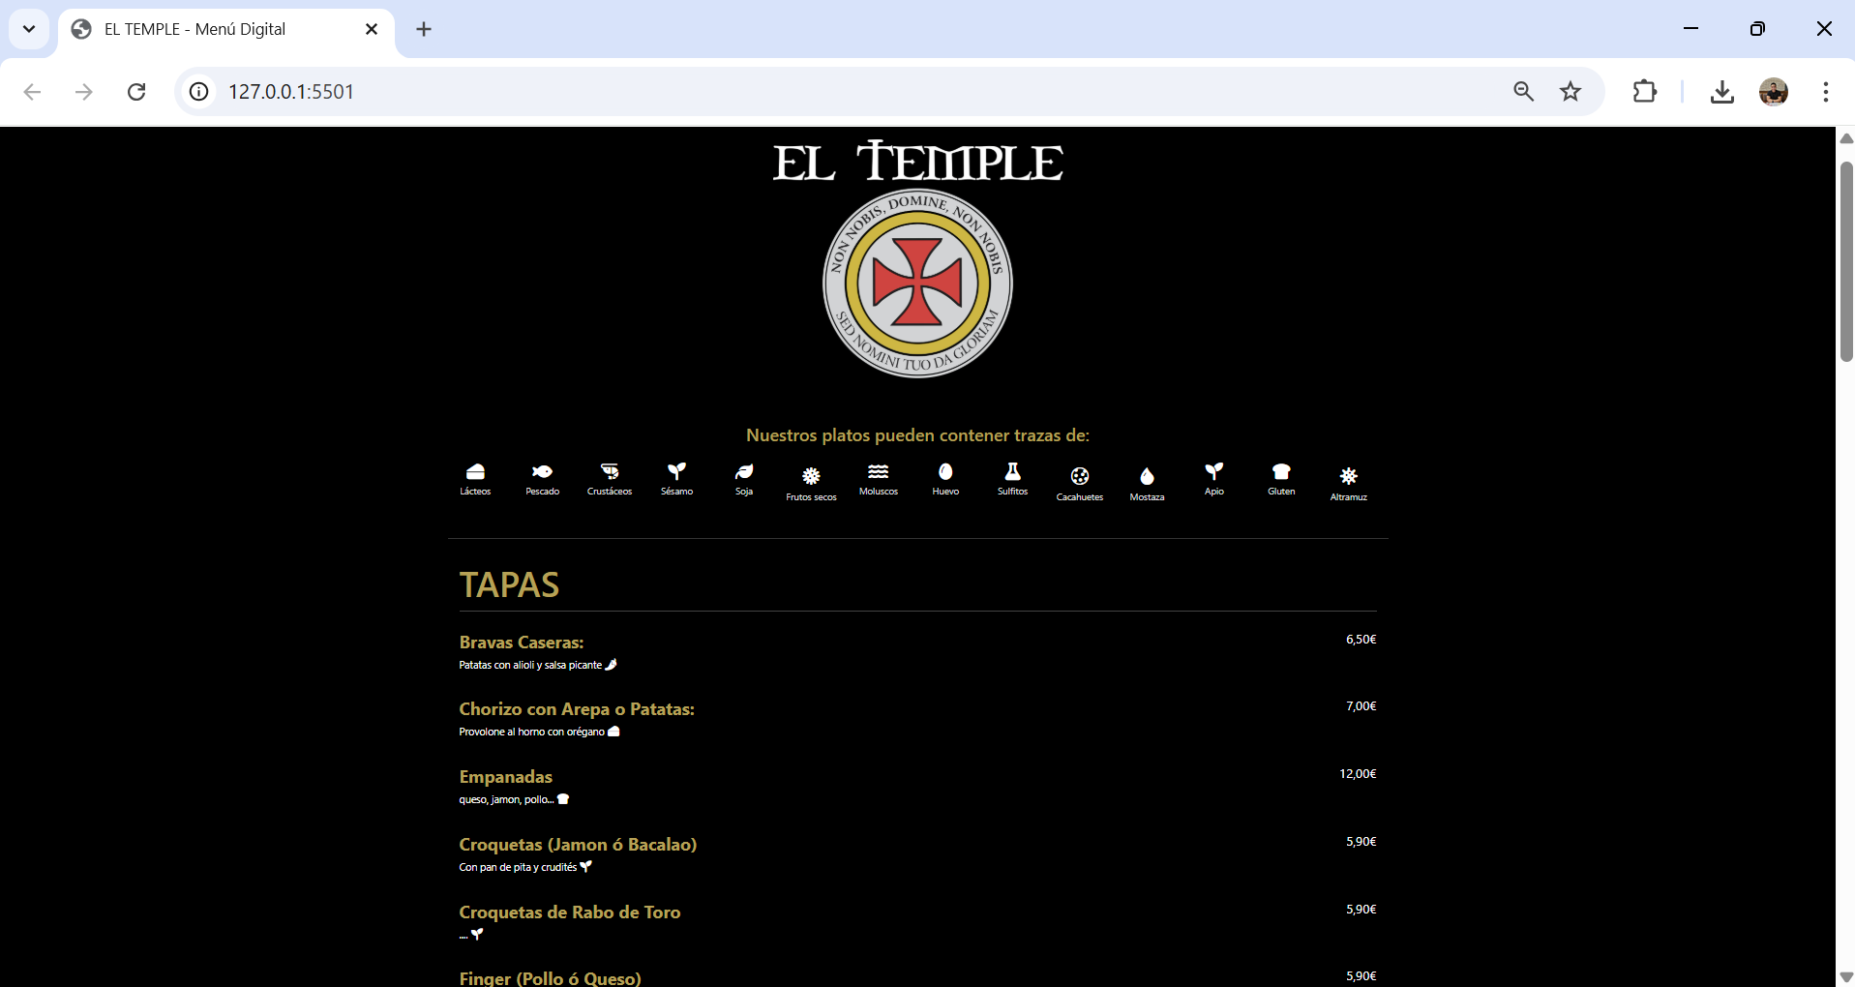Image resolution: width=1855 pixels, height=987 pixels.
Task: Open the tab search dropdown arrow
Action: pyautogui.click(x=29, y=29)
